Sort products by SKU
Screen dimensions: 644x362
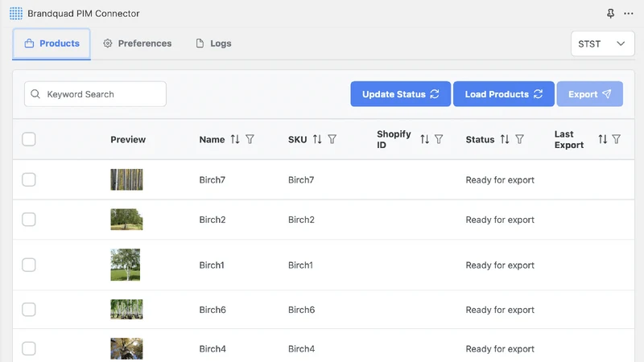(x=317, y=139)
